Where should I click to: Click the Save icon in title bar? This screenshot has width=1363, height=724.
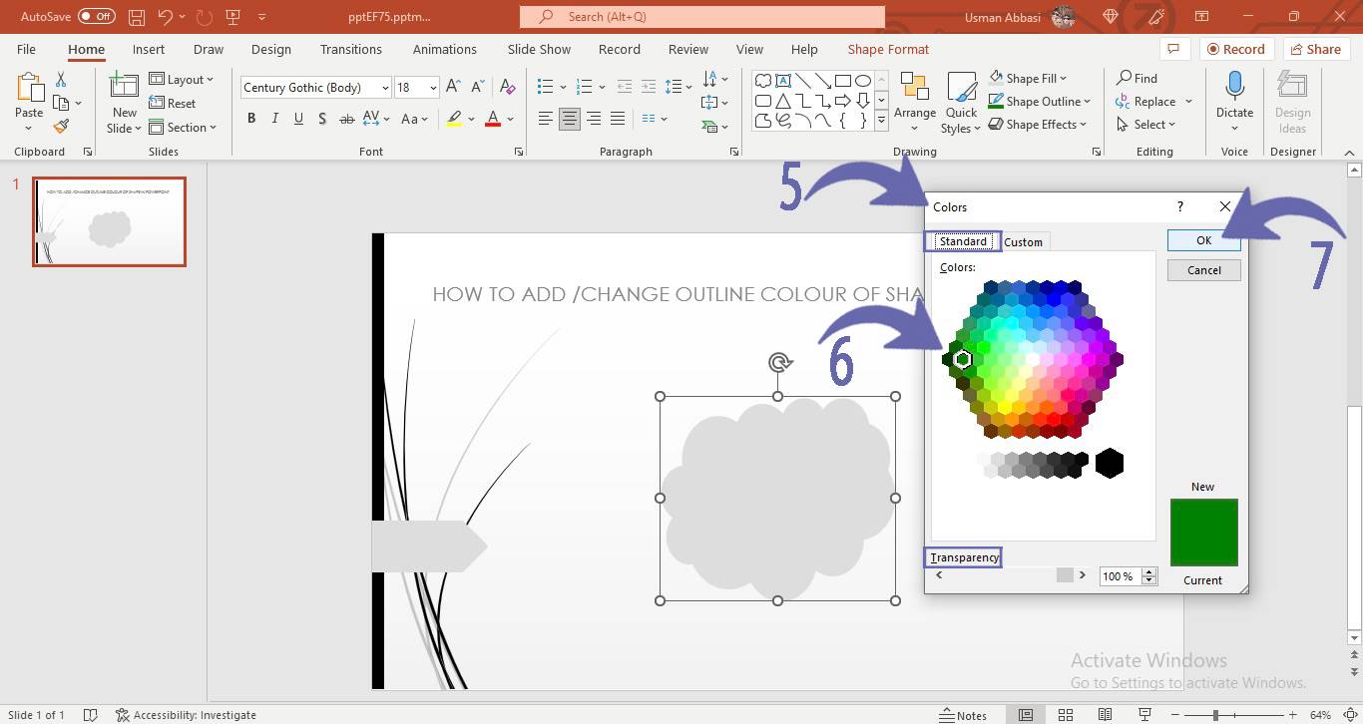tap(137, 17)
